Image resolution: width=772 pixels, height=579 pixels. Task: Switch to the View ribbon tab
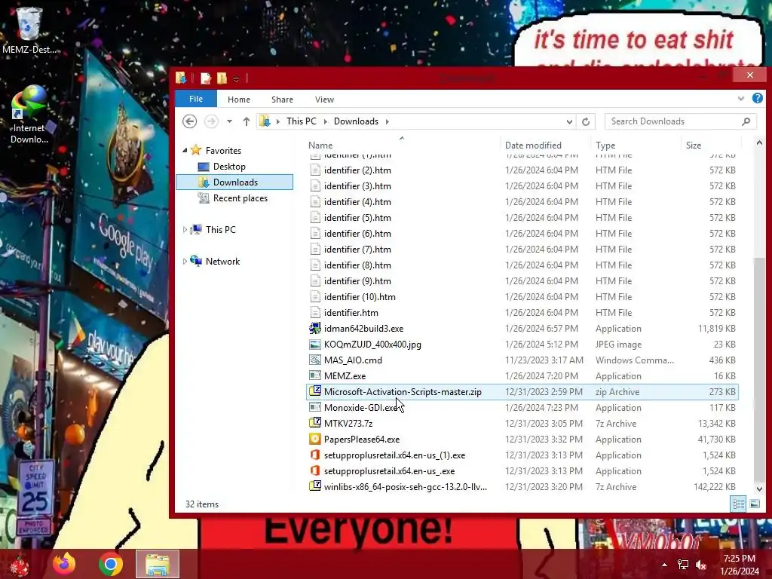pos(324,100)
